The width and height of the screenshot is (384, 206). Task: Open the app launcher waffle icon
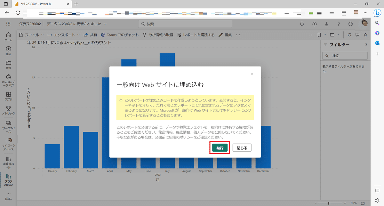[x=8, y=24]
